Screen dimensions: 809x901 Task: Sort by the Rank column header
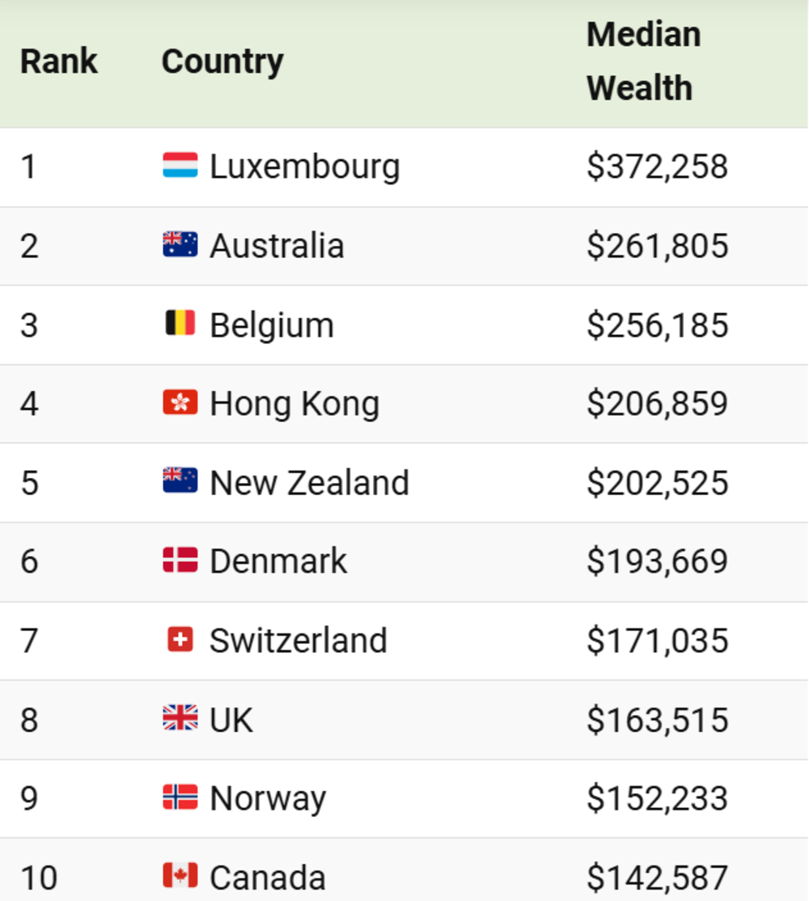58,61
